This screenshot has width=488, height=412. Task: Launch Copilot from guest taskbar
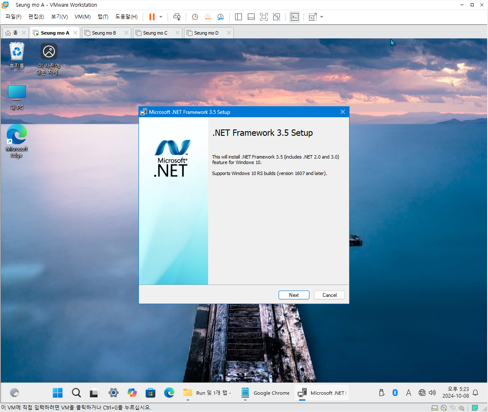[132, 393]
